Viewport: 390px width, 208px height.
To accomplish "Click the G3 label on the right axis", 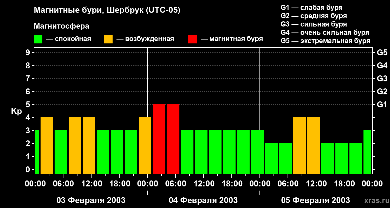I will [x=382, y=79].
